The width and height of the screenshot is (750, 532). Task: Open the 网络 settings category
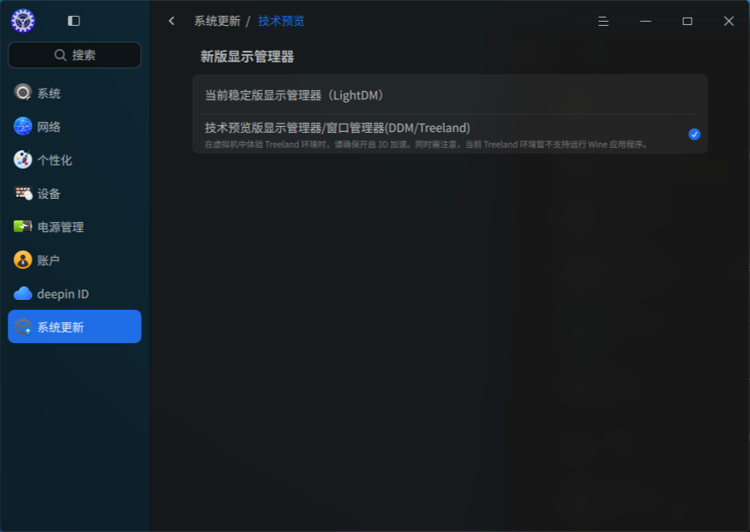tap(74, 126)
